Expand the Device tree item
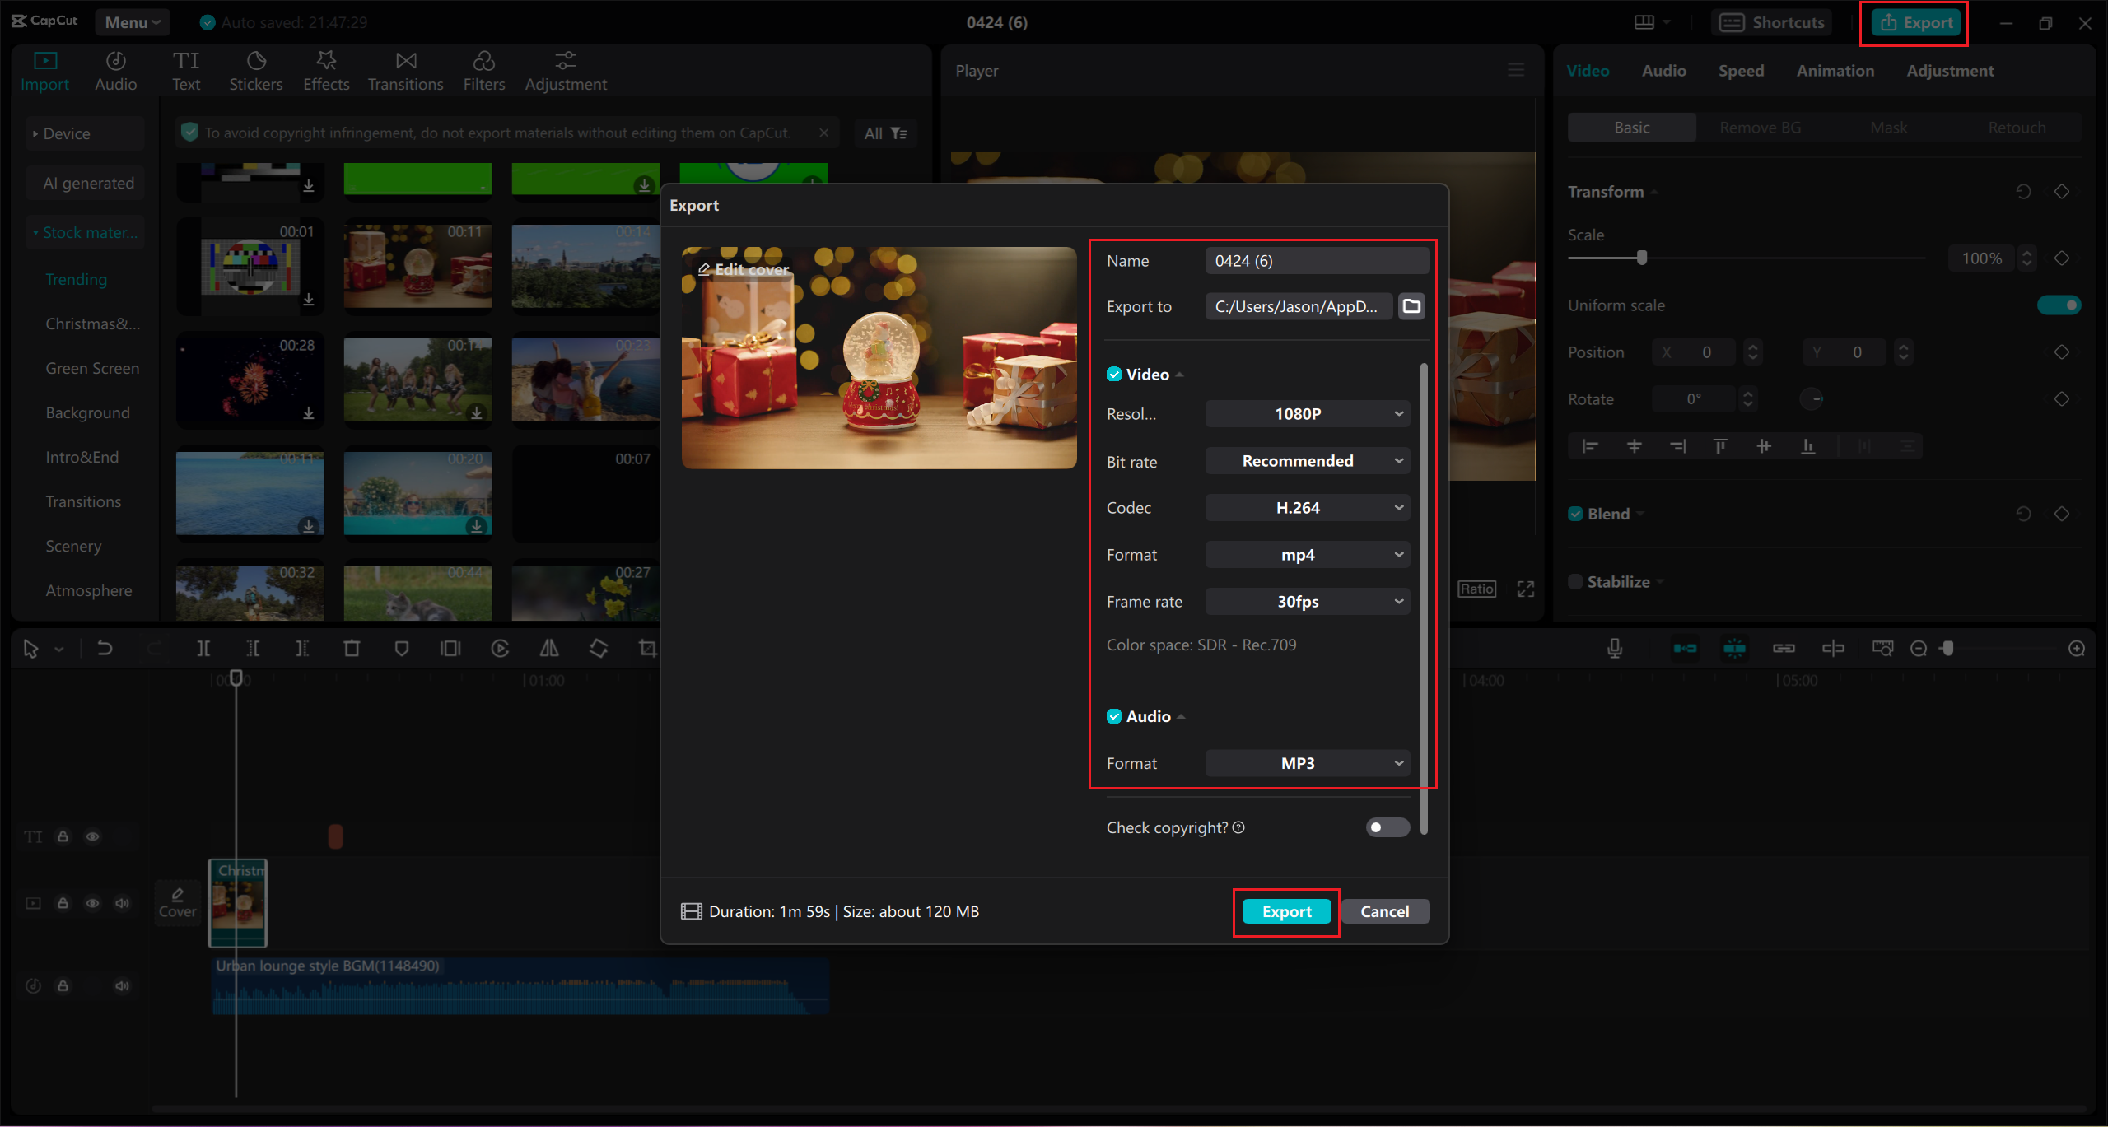This screenshot has width=2108, height=1127. [x=85, y=133]
